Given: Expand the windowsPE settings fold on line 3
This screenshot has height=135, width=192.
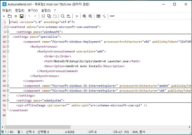Looking at the screenshot, I should 8,32.
